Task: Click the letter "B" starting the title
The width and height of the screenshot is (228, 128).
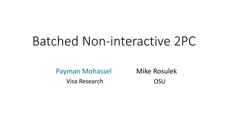Action: (36, 41)
